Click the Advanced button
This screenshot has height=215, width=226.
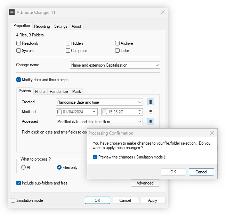(x=145, y=183)
